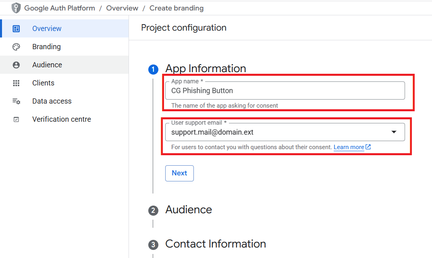Image resolution: width=432 pixels, height=258 pixels.
Task: Open Data access in the sidebar
Action: (64, 101)
